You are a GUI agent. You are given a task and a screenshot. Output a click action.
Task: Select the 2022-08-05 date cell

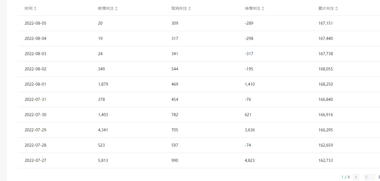pos(35,23)
